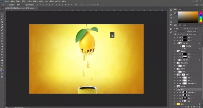
Task: Select the Path Selection tool
Action: click(2, 55)
